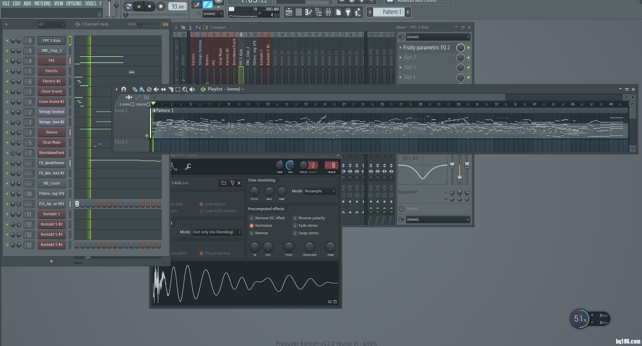This screenshot has height=346, width=642.
Task: Click the channel rack Swing knob
Action: pos(139,24)
